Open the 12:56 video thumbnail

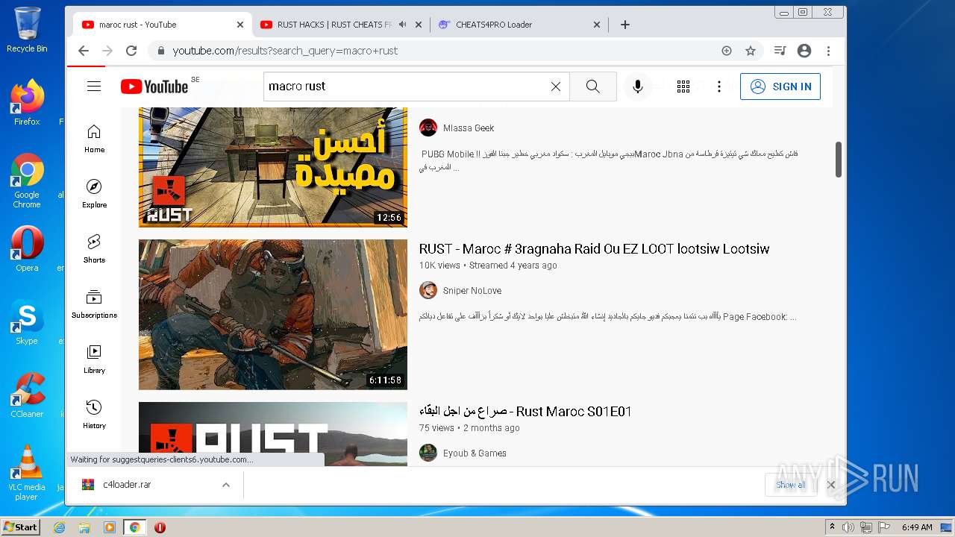coord(273,167)
